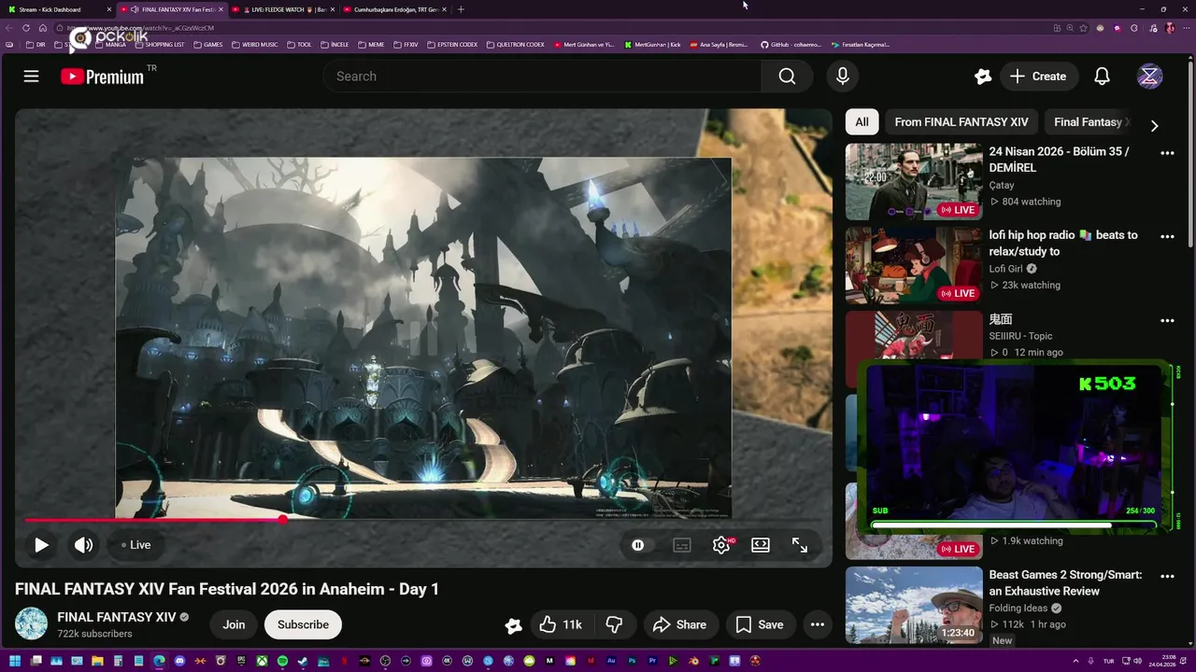Open options for lofi hip hop radio
Viewport: 1196px width, 672px height.
tap(1167, 237)
